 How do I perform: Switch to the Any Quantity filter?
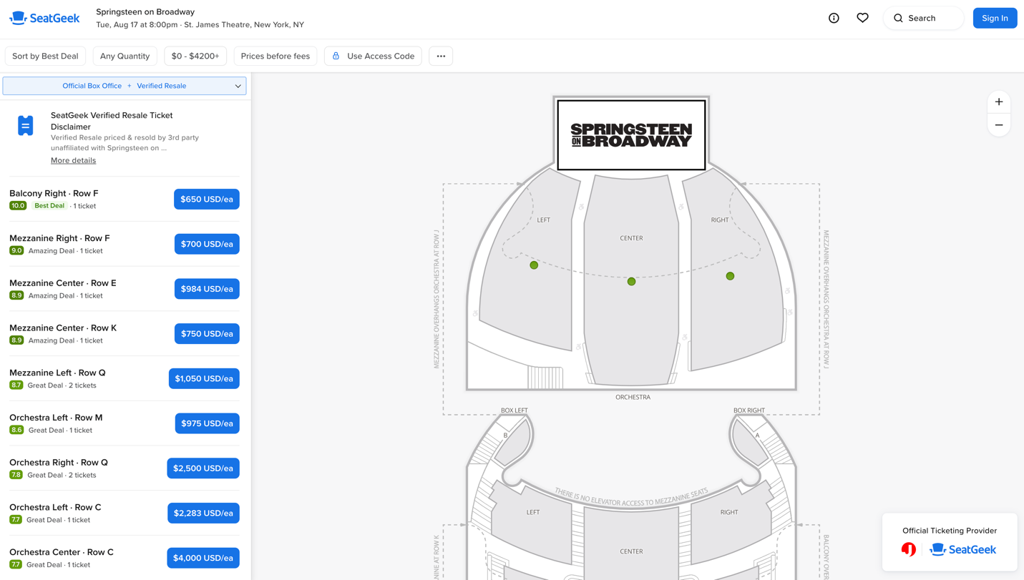pos(125,55)
